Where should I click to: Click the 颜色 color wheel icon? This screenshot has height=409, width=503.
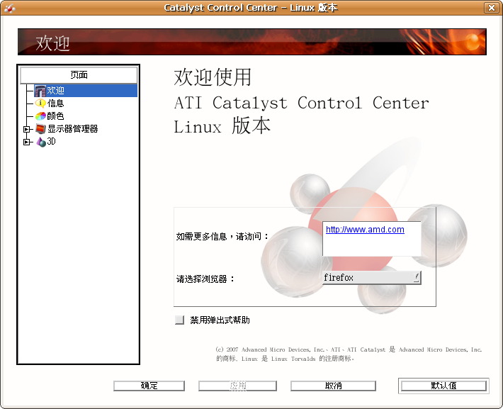40,116
